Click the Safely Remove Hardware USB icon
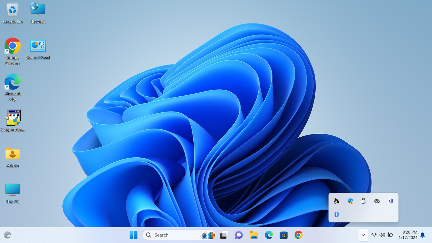This screenshot has height=243, width=432. pyautogui.click(x=364, y=201)
